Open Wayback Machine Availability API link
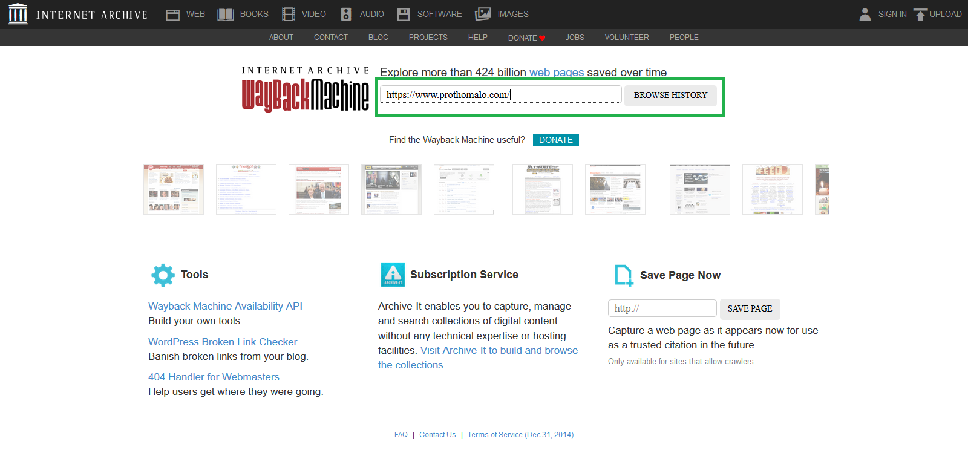Image resolution: width=968 pixels, height=473 pixels. pyautogui.click(x=225, y=306)
